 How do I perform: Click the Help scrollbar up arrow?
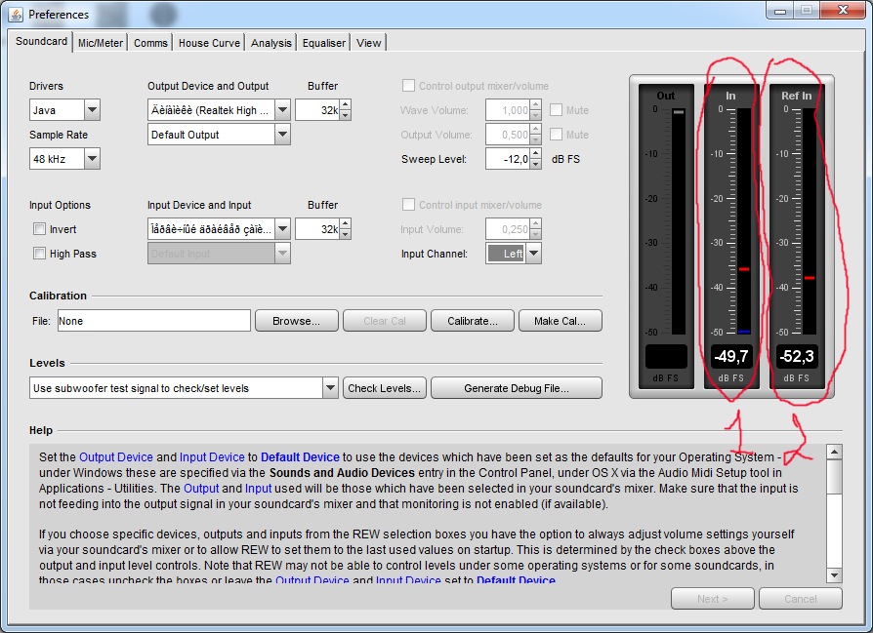834,452
